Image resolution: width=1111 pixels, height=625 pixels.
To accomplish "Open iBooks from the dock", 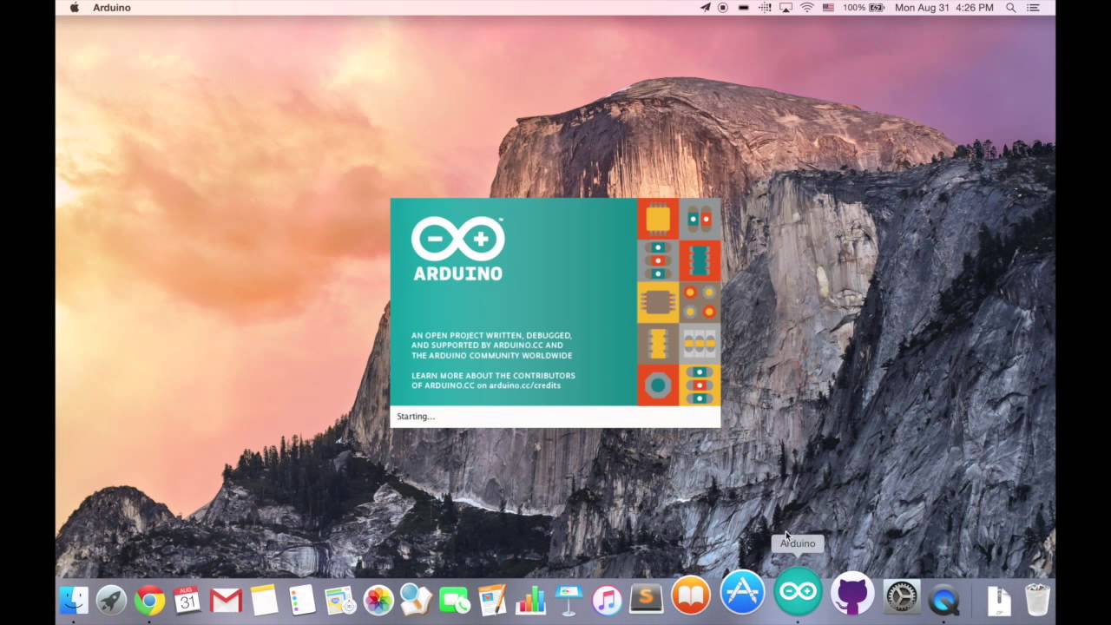I will click(691, 596).
